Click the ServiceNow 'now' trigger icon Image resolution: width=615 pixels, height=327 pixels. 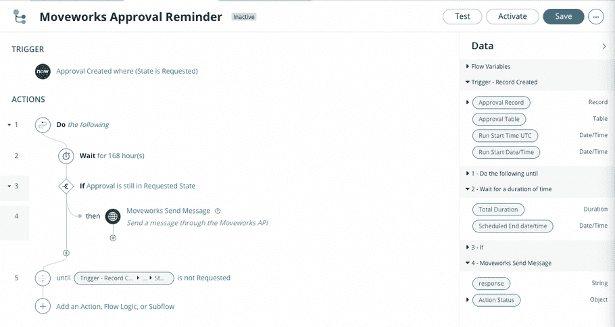point(43,72)
